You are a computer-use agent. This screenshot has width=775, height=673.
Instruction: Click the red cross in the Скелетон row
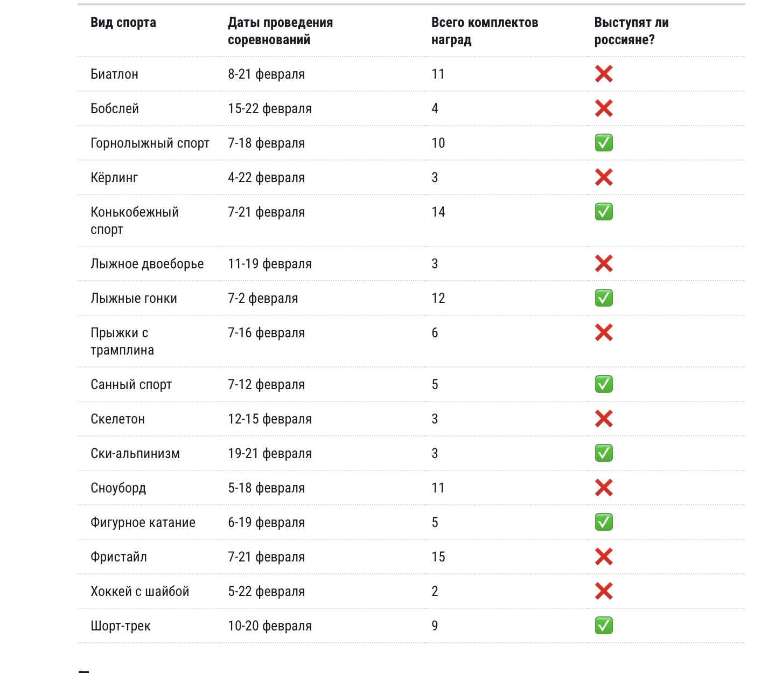coord(603,419)
